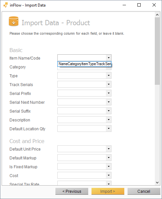Image resolution: width=162 pixels, height=199 pixels.
Task: Click the Import Data database icon
Action: point(13,21)
